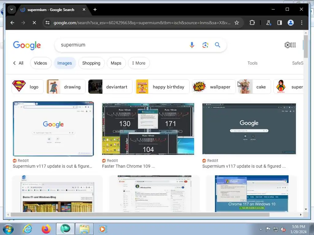The image size is (314, 235).
Task: Launch Firefox from taskbar
Action: pyautogui.click(x=46, y=229)
